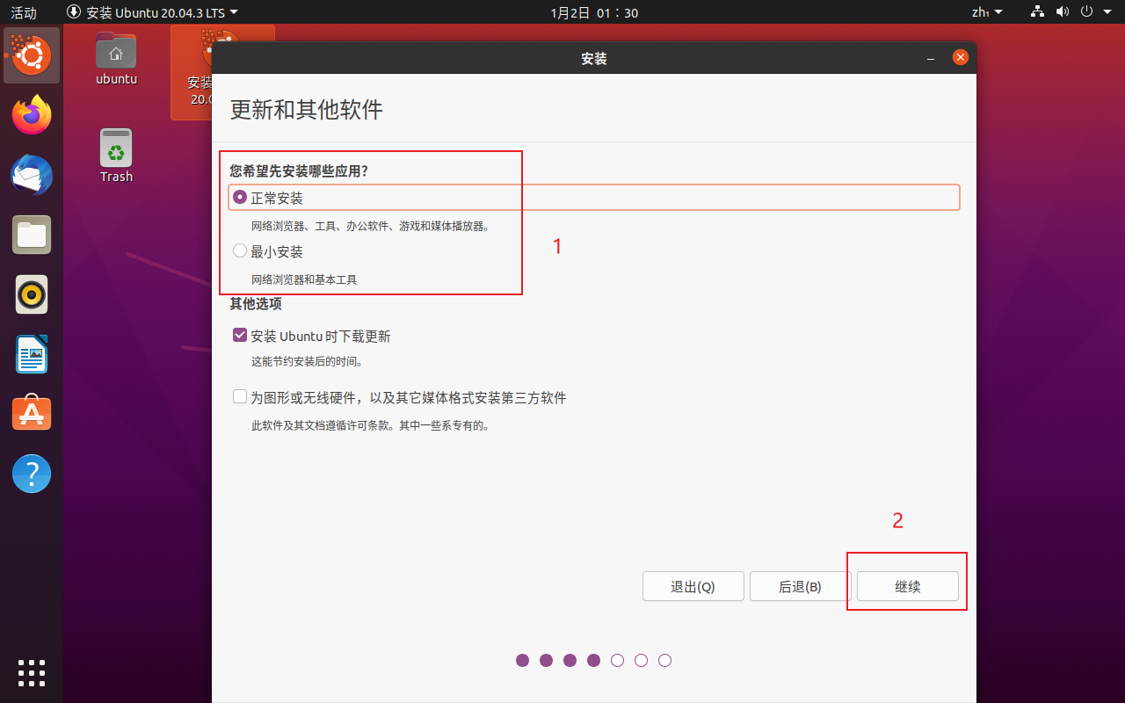Select the ubuntu home folder on desktop
This screenshot has width=1125, height=703.
pos(116,58)
